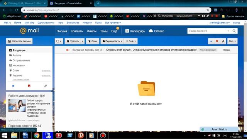The width and height of the screenshot is (247, 139).
Task: Click the blue IP bookmark icon
Action: (78, 16)
